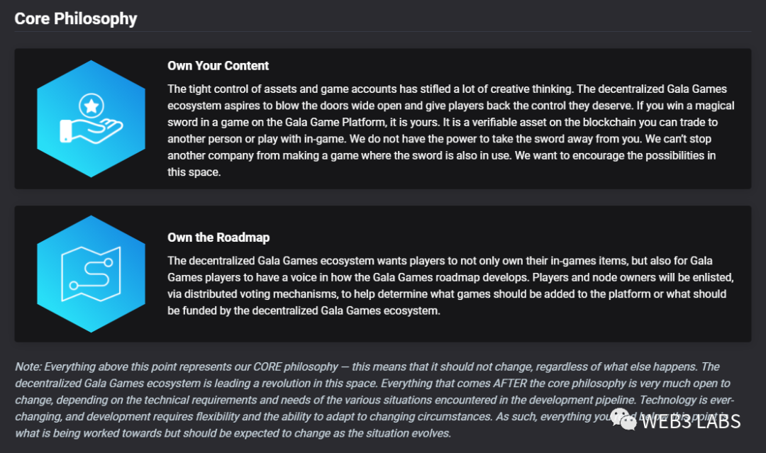
Task: Click the S-shaped route path in the map icon
Action: pos(91,274)
